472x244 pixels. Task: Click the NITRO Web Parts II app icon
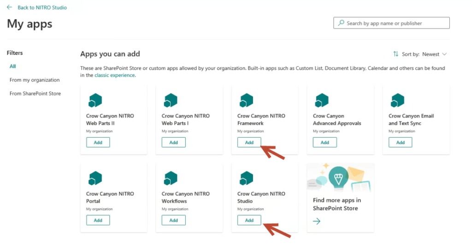pos(95,100)
